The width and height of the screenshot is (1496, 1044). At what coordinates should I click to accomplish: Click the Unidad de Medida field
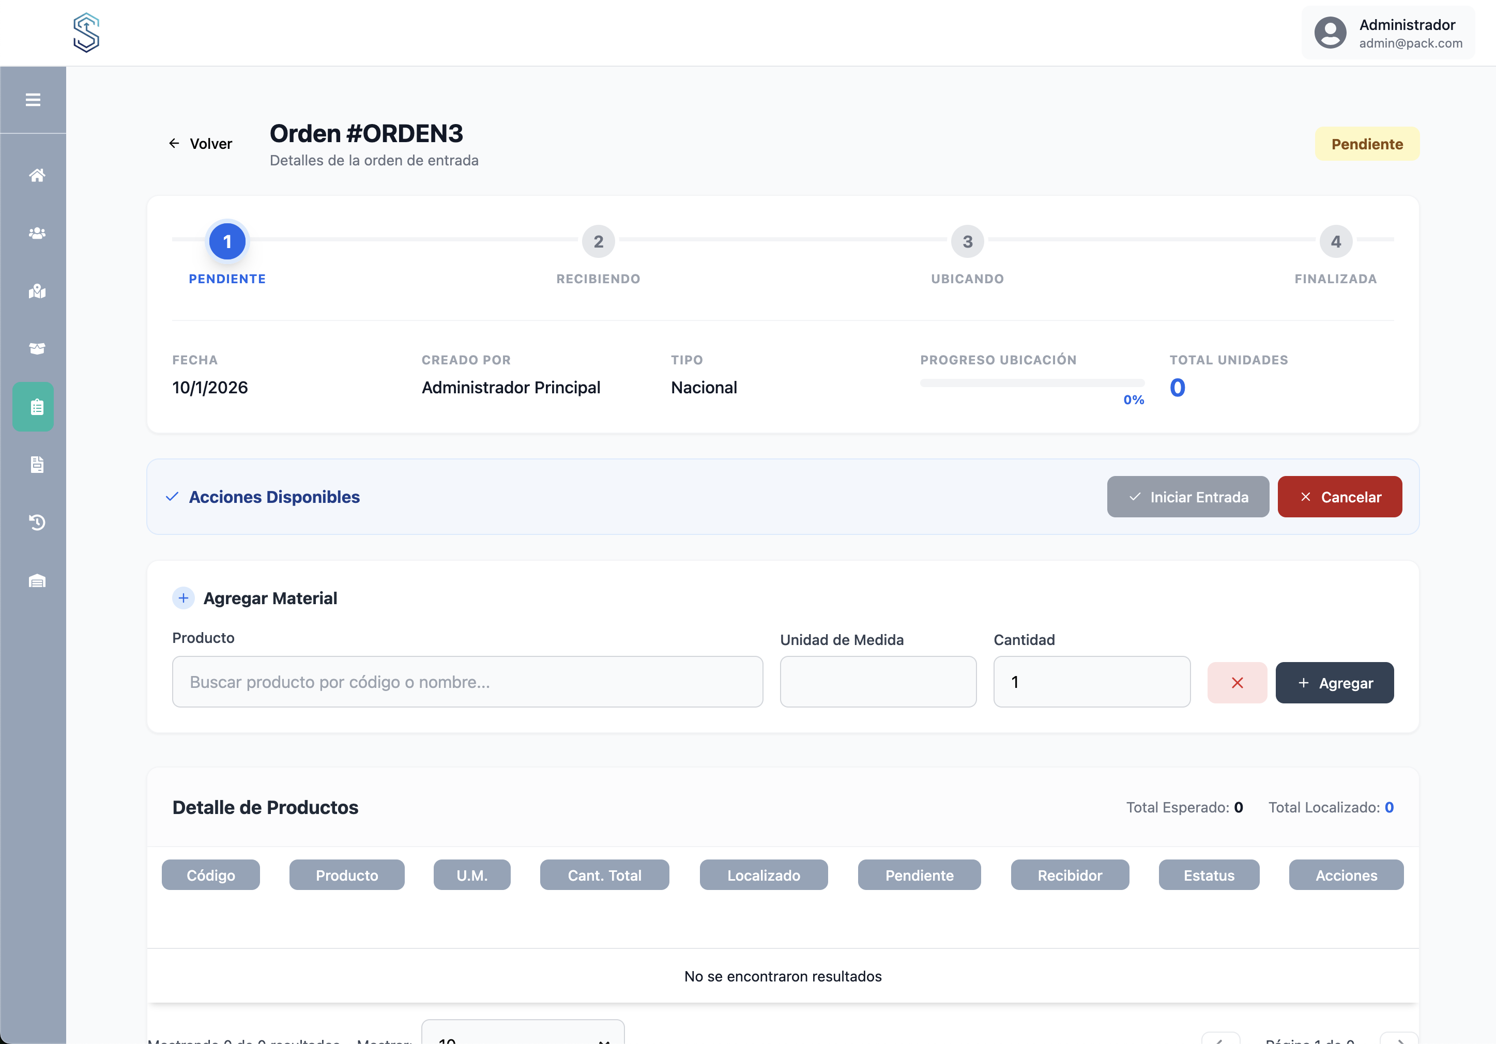coord(878,681)
